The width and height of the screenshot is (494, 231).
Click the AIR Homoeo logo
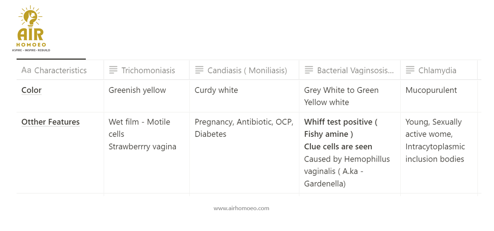tap(31, 29)
